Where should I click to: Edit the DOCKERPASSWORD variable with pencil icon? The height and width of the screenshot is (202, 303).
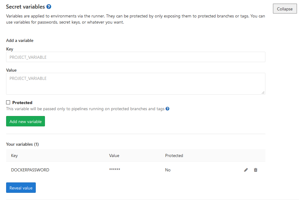(x=246, y=170)
